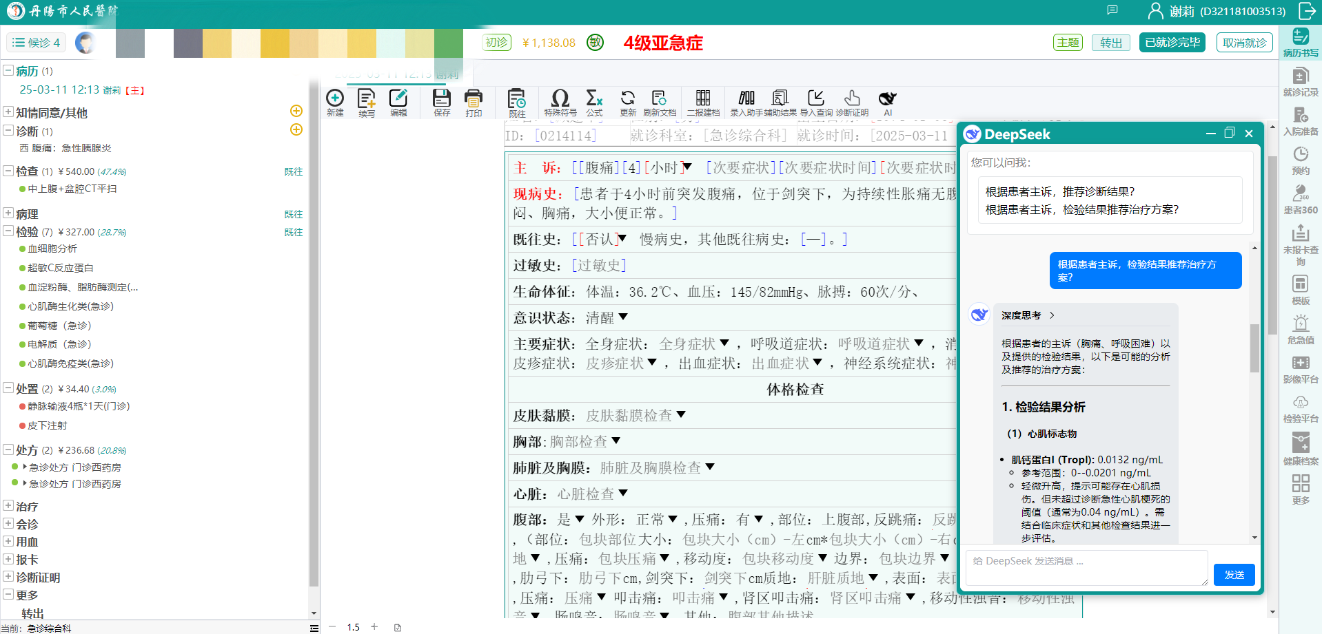
Task: Click the 二报建档 toolbar icon
Action: click(703, 103)
